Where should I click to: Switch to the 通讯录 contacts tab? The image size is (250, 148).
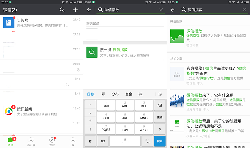[31, 142]
